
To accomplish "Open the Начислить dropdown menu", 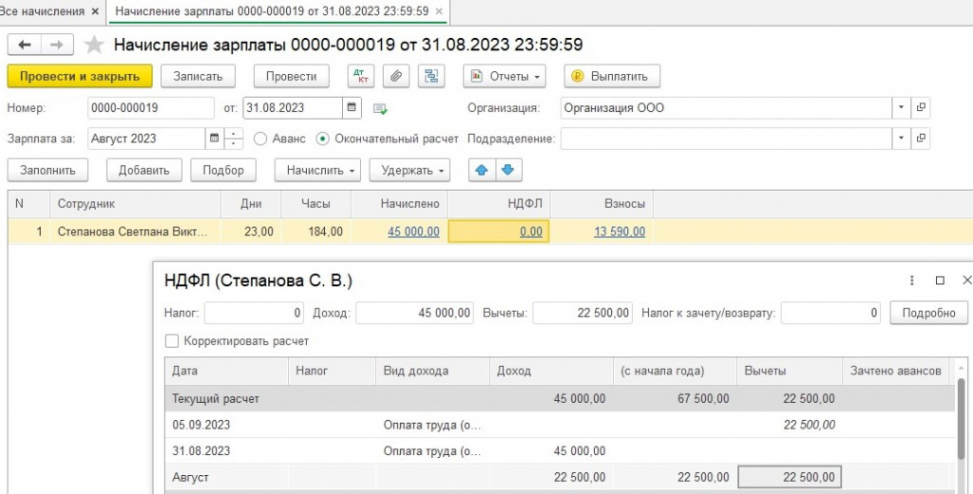I will [317, 170].
